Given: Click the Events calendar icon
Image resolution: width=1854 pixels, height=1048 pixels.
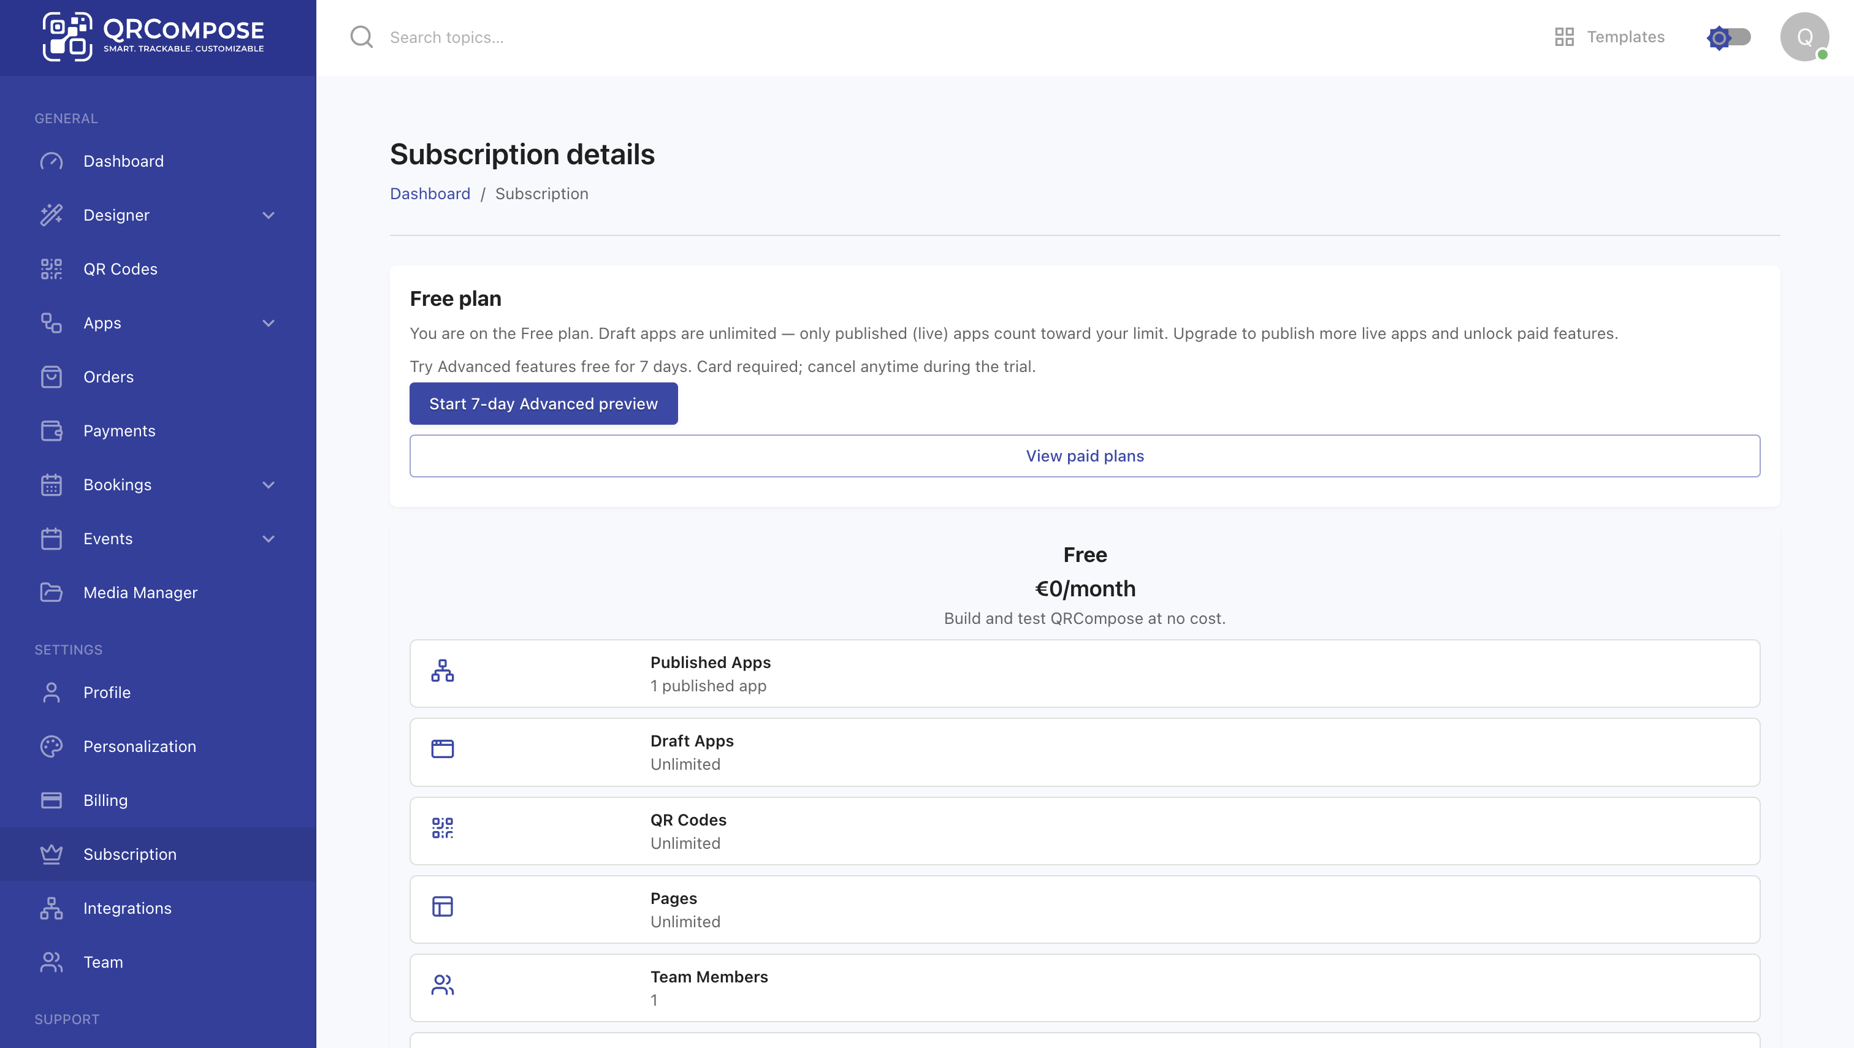Looking at the screenshot, I should pyautogui.click(x=51, y=539).
